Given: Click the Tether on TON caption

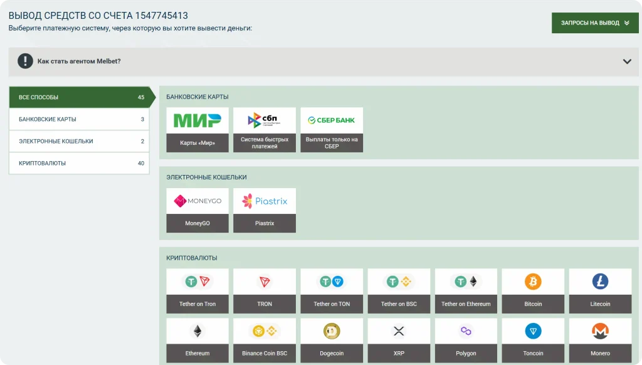Looking at the screenshot, I should 332,304.
